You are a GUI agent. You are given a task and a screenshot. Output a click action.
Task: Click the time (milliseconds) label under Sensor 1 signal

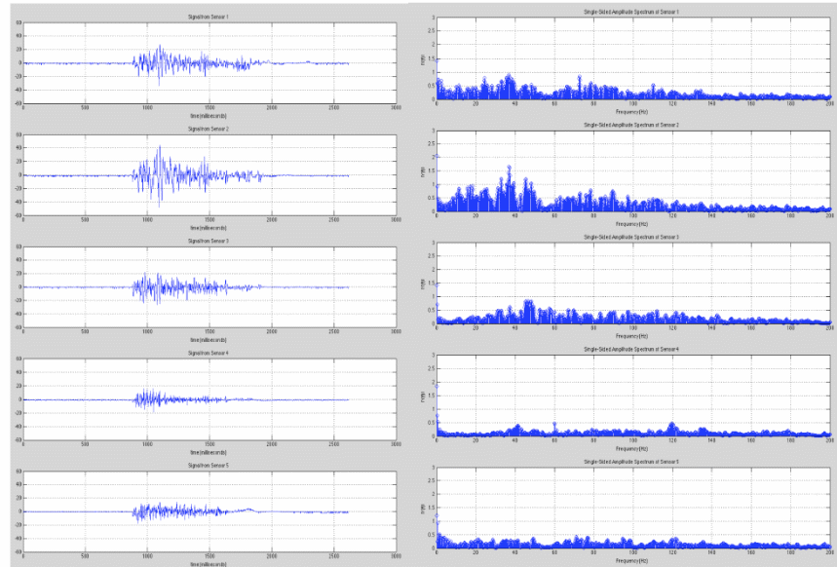pos(209,114)
